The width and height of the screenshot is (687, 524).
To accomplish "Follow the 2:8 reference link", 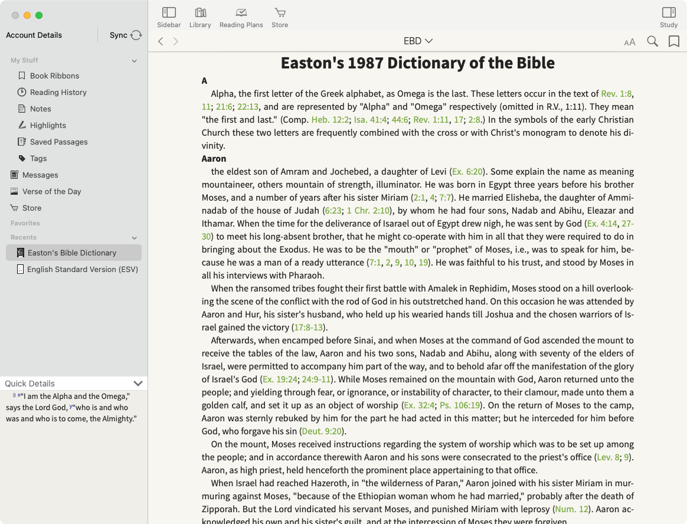I will [x=474, y=120].
